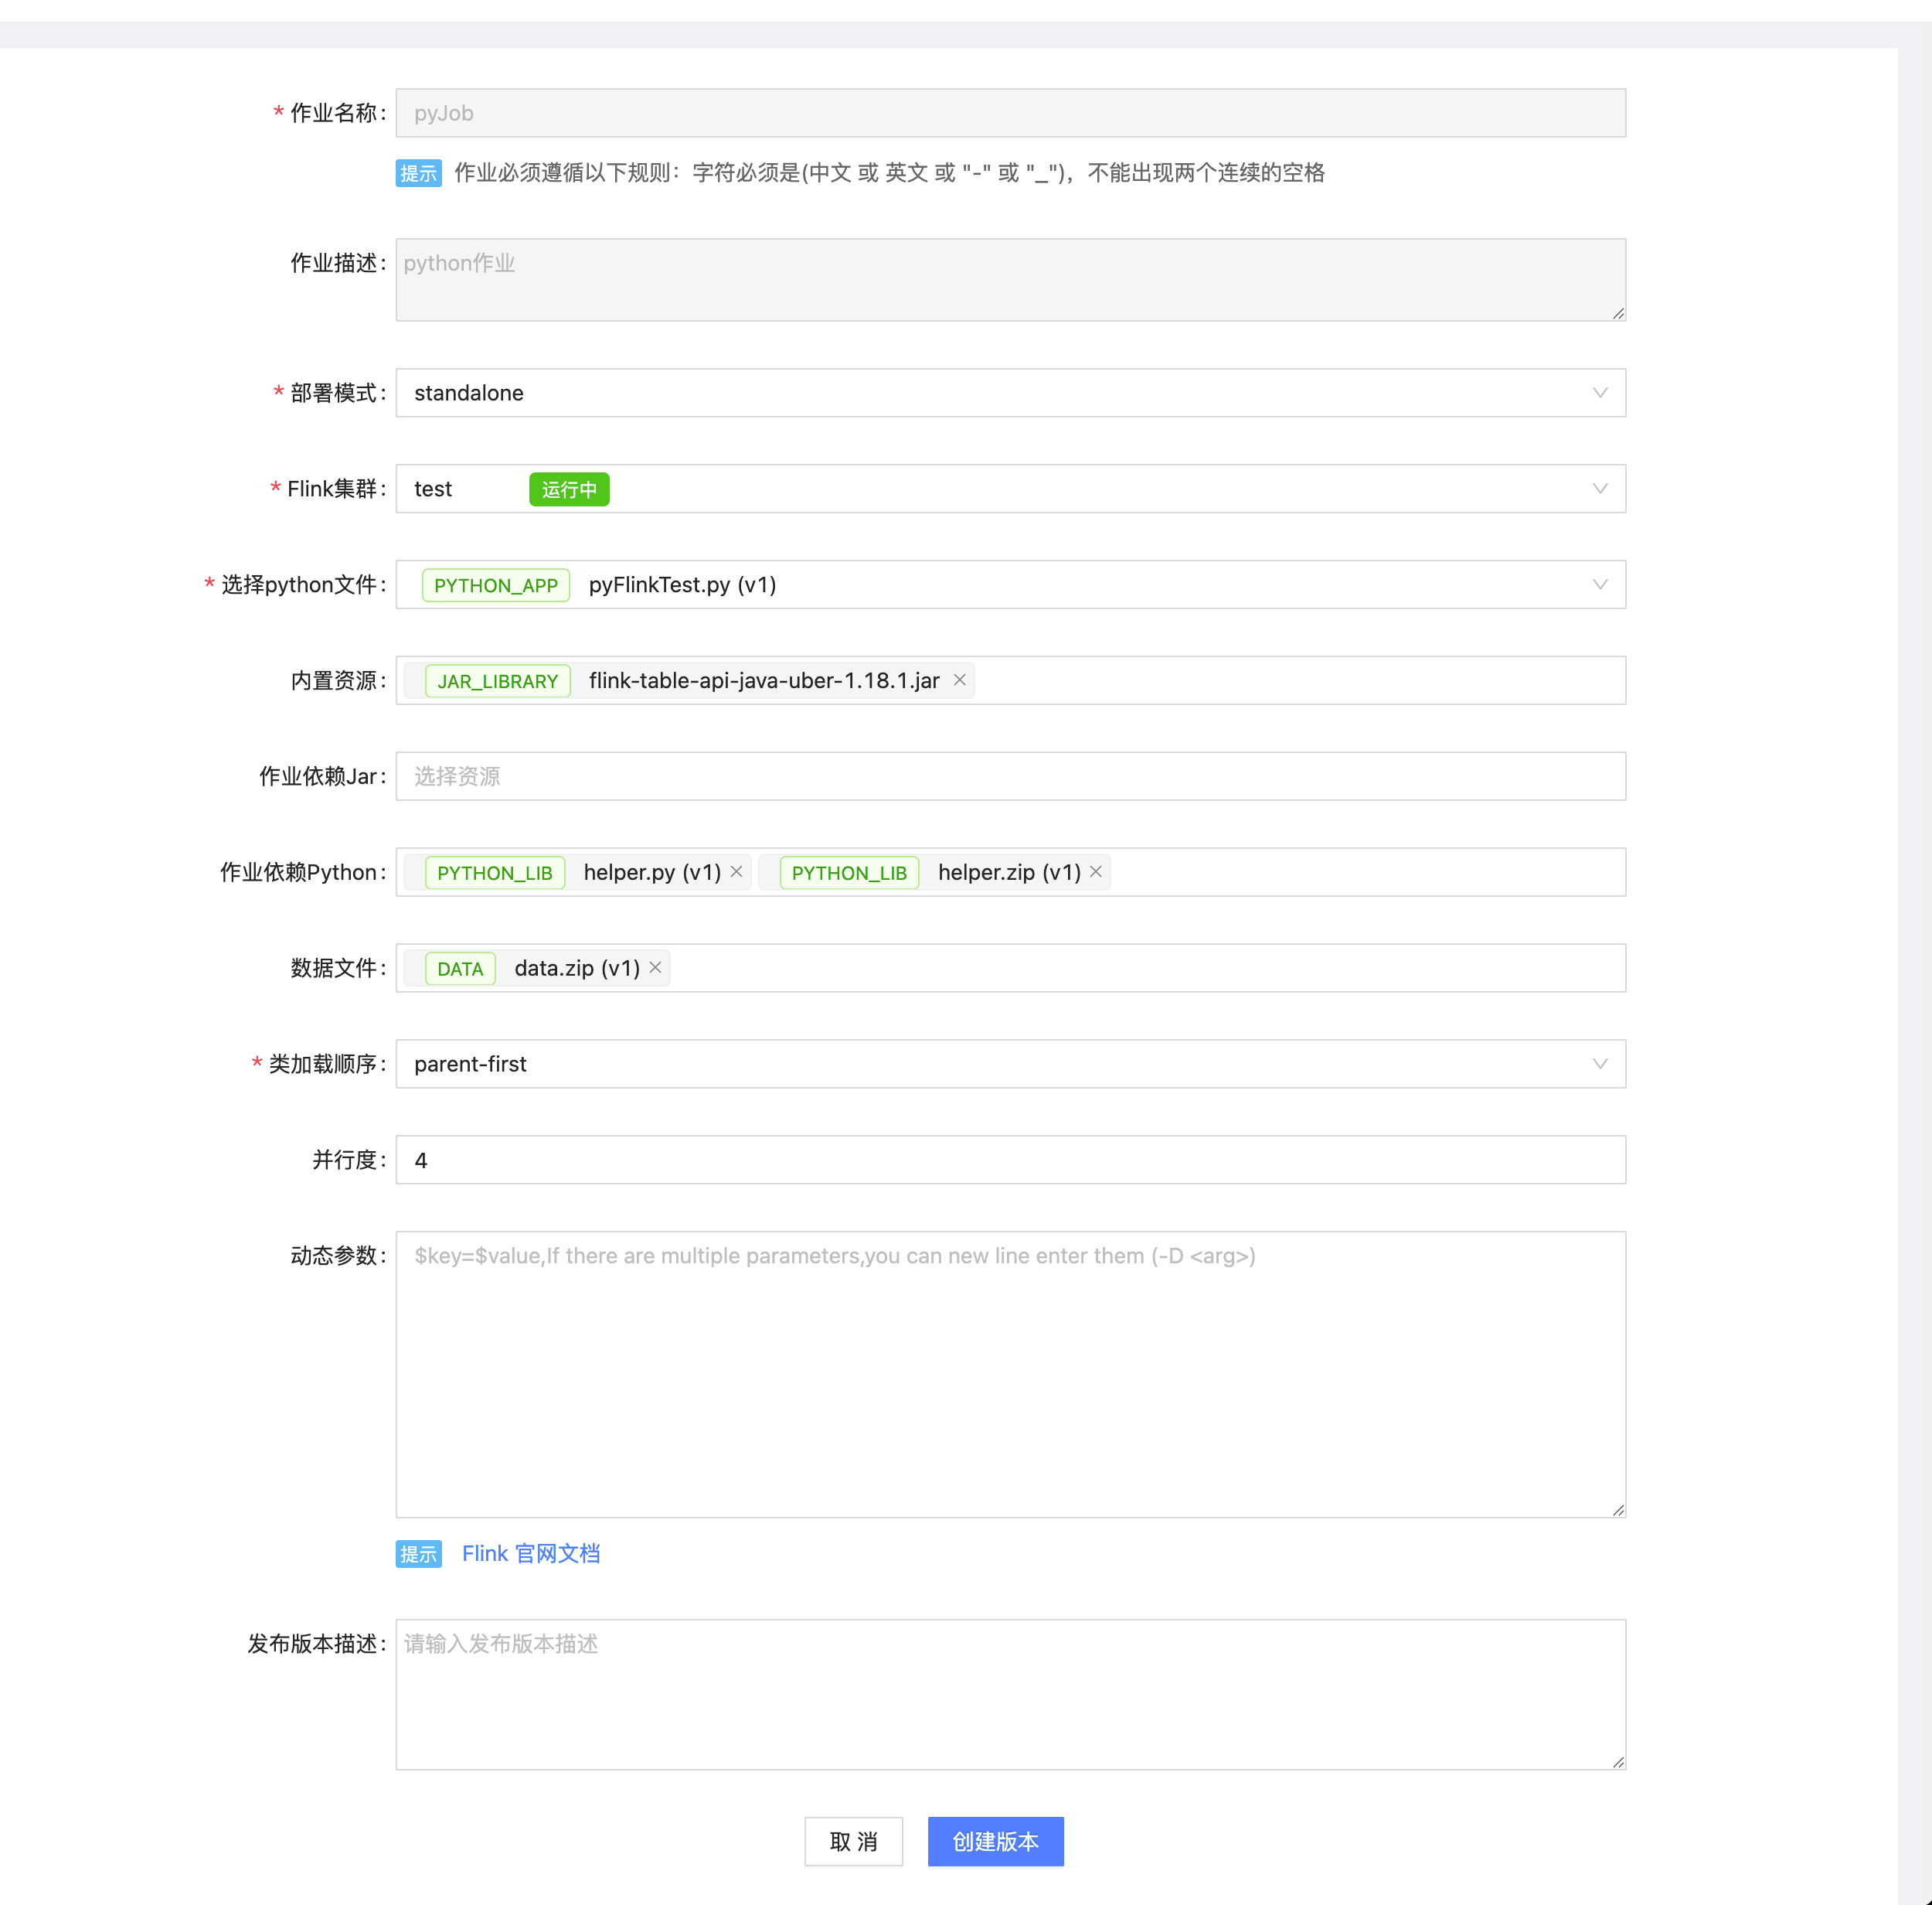This screenshot has height=1905, width=1932.
Task: Focus the 并行度 input field
Action: click(x=1010, y=1160)
